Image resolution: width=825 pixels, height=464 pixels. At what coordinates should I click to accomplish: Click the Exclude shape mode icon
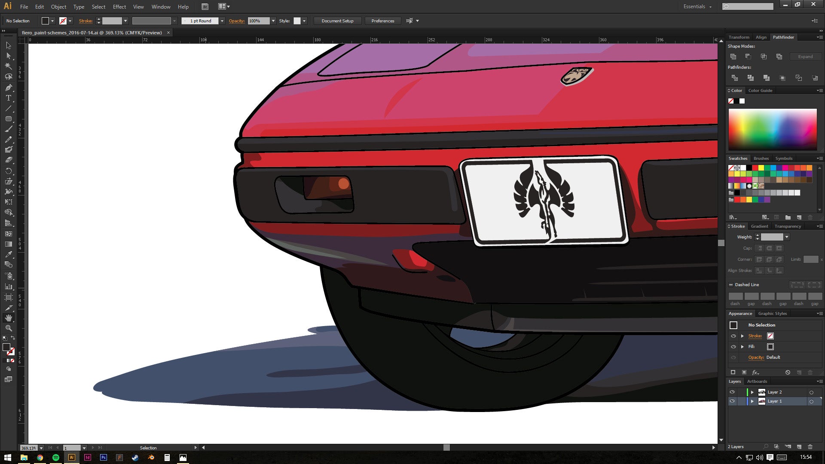(779, 56)
